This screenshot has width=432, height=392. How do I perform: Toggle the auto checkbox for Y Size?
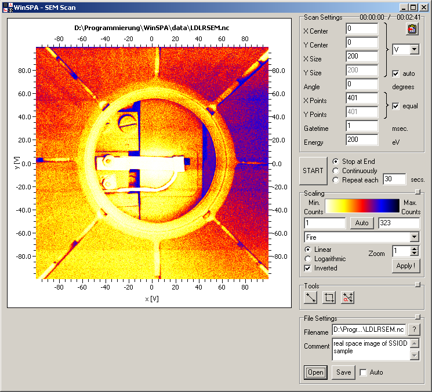396,74
